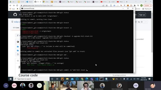Expand the dropdown next to Star
161x90 pixels.
point(146,22)
